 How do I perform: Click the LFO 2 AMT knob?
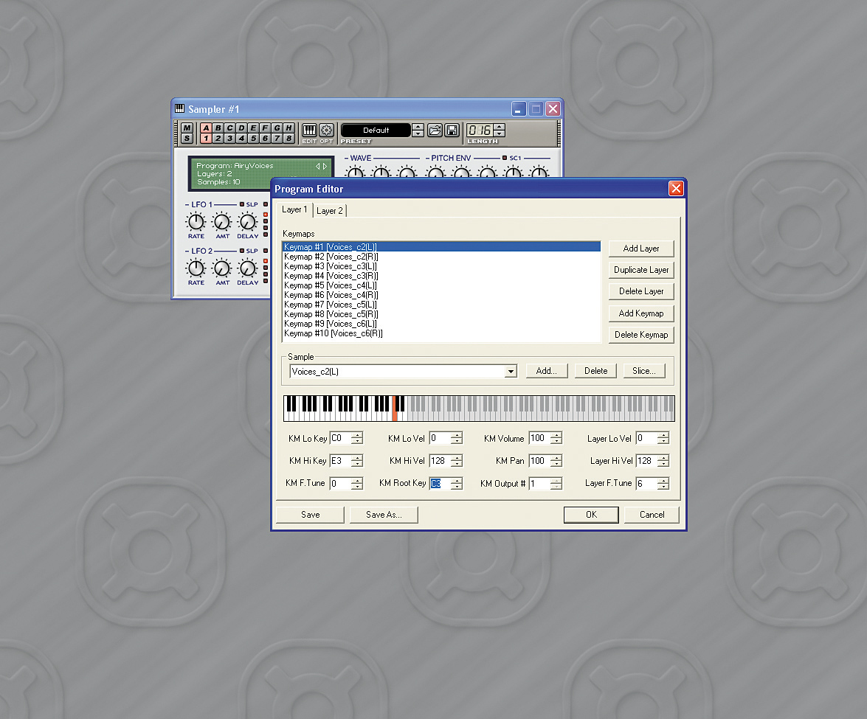[x=221, y=268]
